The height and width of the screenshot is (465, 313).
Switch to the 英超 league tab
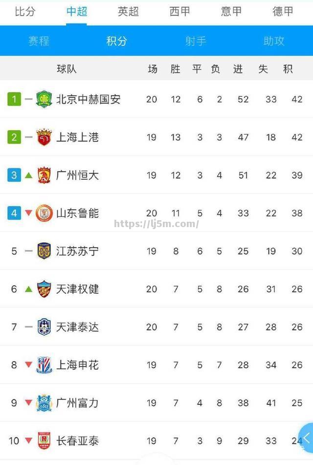(128, 12)
